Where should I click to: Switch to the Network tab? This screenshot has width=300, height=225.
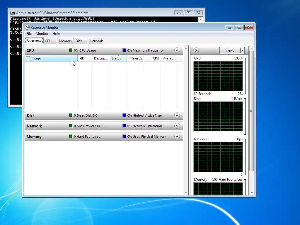(x=96, y=41)
